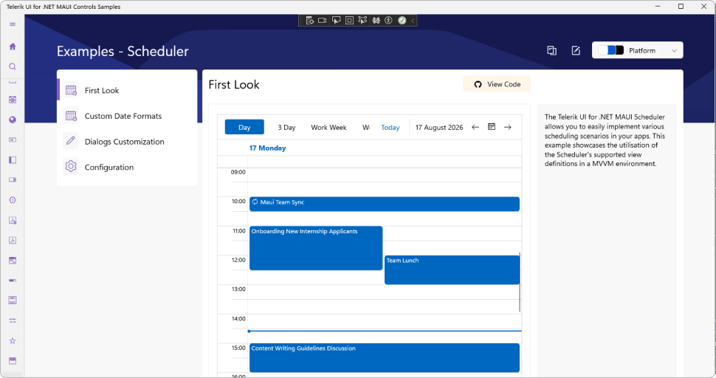Open the Platform theme dropdown
Image resolution: width=716 pixels, height=378 pixels.
pos(638,50)
